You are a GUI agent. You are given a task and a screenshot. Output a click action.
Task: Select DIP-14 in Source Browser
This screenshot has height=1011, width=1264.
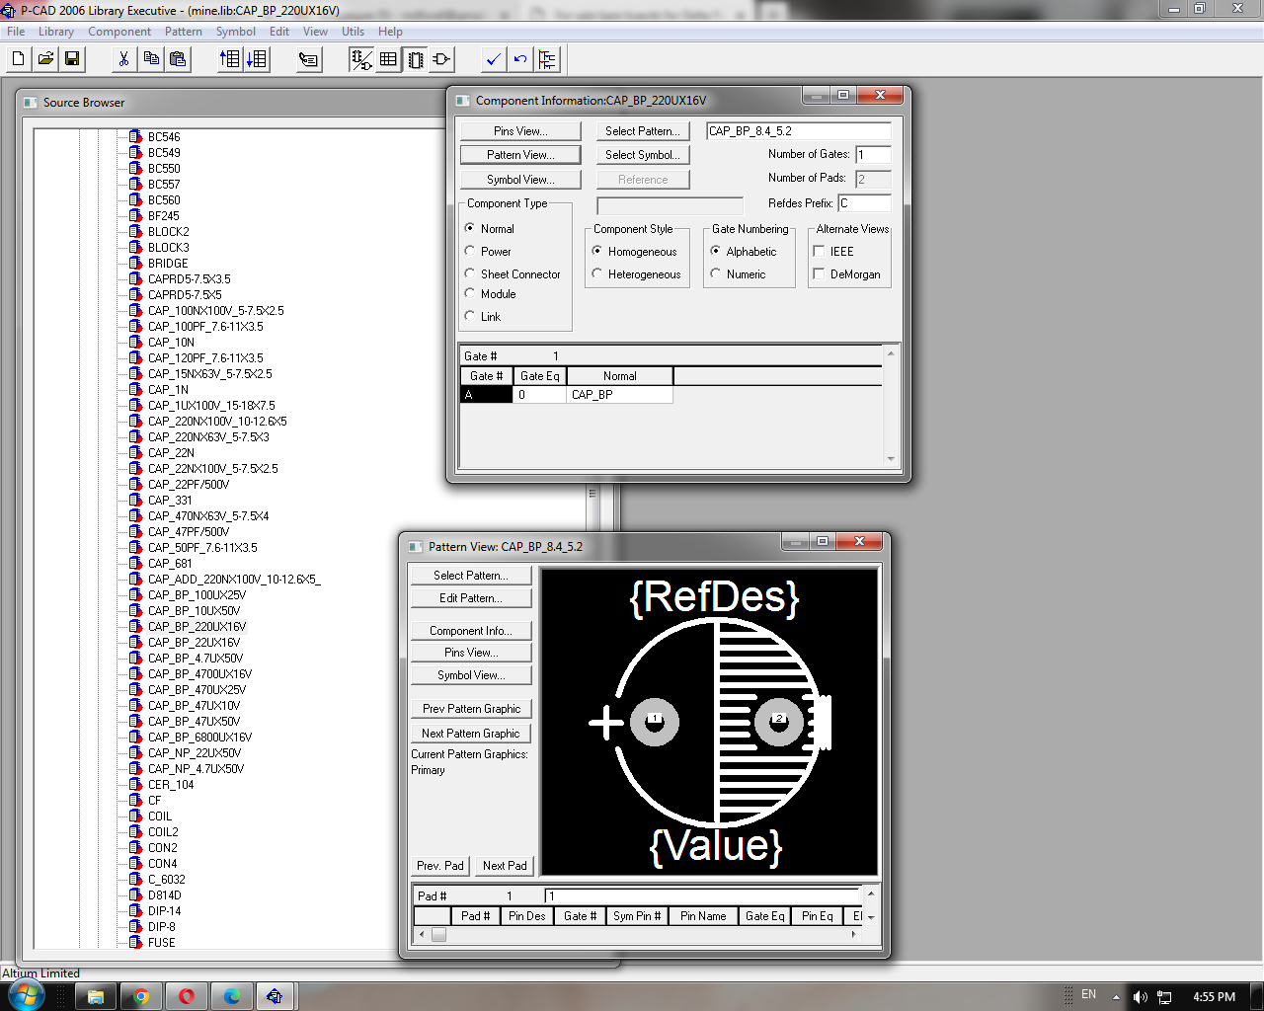165,910
